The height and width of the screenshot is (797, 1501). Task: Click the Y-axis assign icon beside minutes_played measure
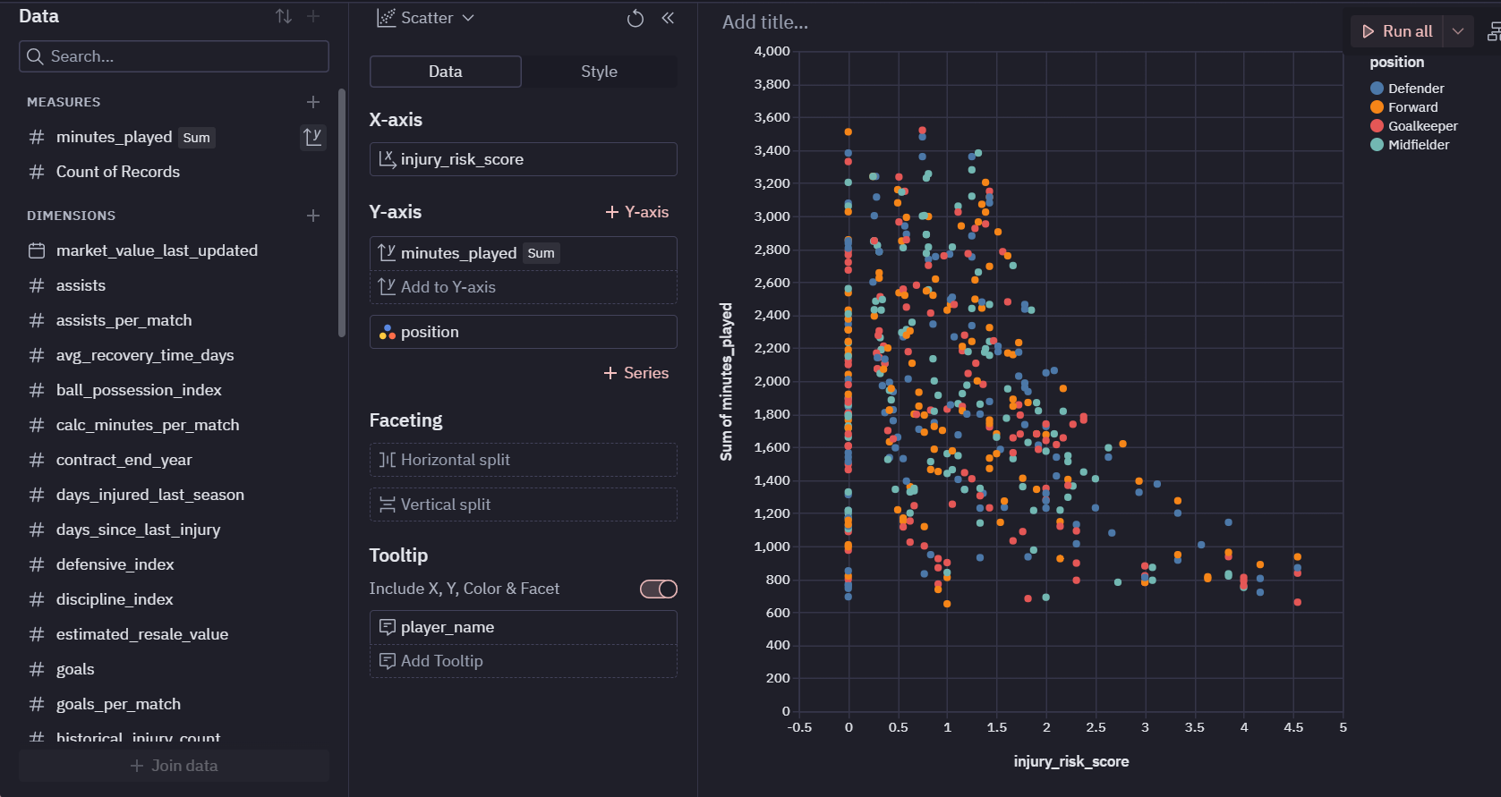click(x=312, y=137)
